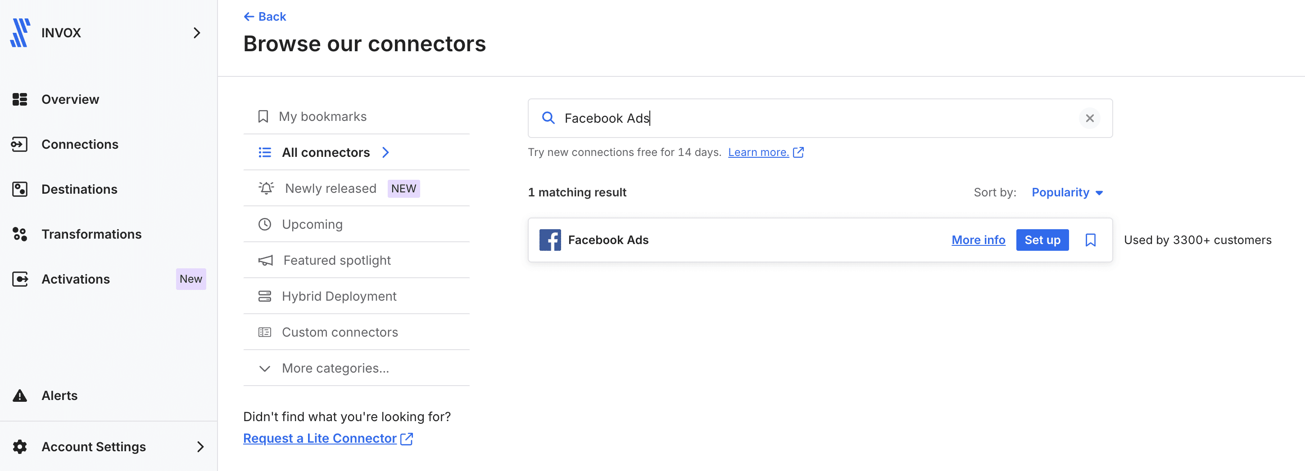Click external link icon beside Learn more

tap(798, 152)
